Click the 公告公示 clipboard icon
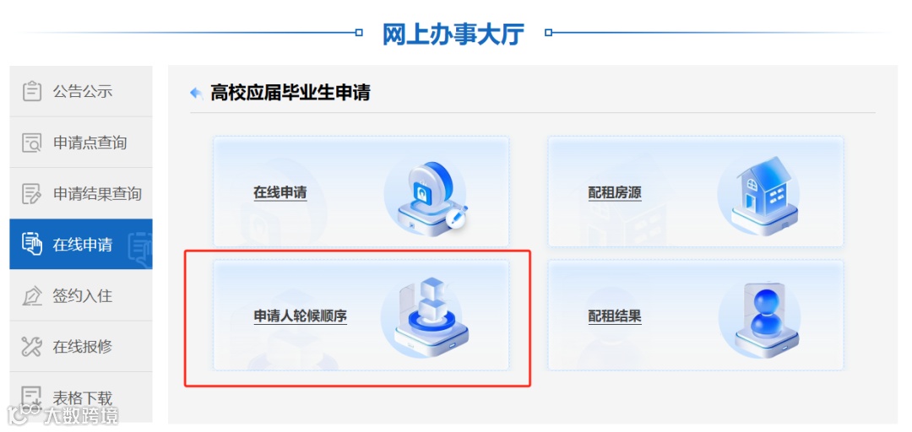The height and width of the screenshot is (432, 912). coord(32,91)
